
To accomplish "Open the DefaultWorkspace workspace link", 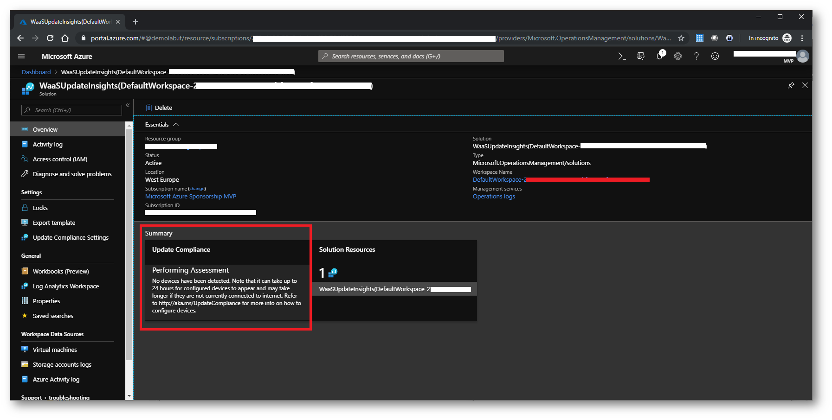I will pyautogui.click(x=561, y=180).
